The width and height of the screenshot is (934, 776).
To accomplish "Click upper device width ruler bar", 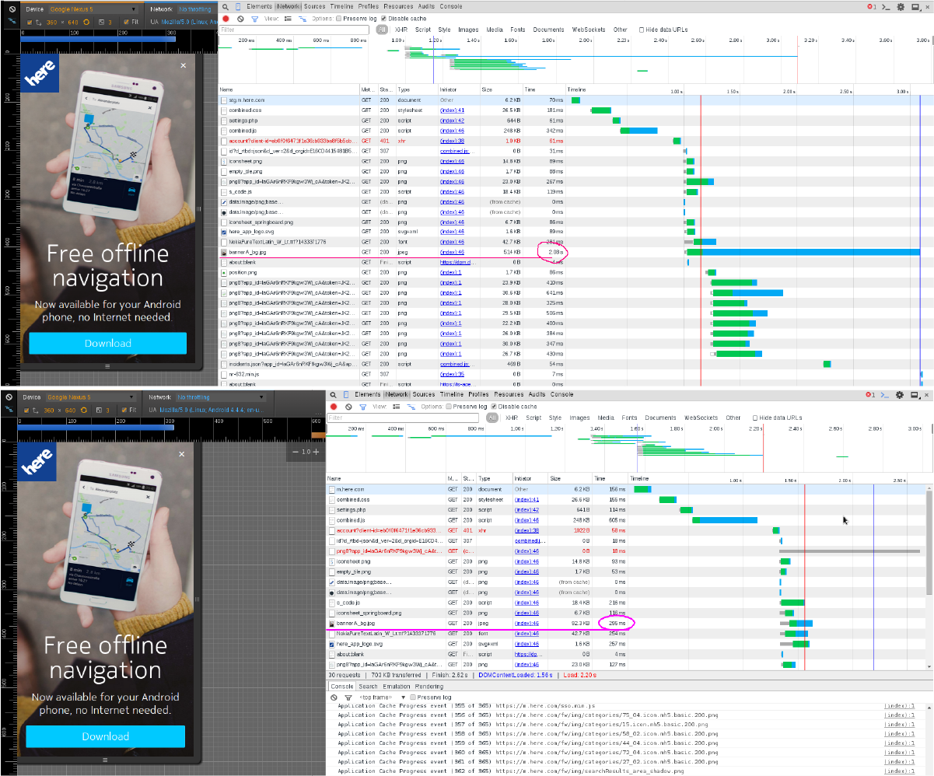I will tap(97, 37).
